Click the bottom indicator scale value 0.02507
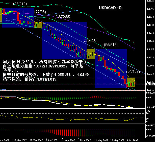 (x=150, y=126)
